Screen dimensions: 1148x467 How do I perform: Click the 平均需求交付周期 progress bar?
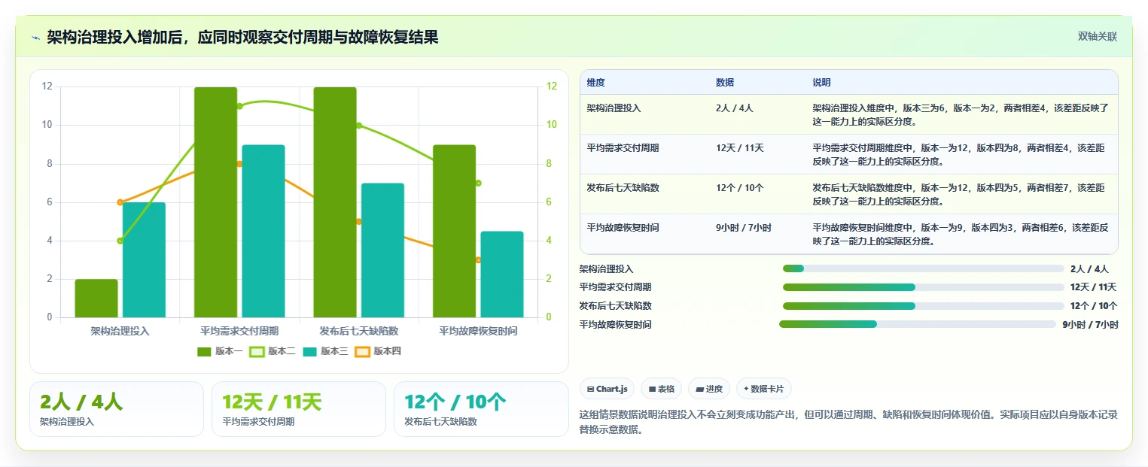coord(924,287)
